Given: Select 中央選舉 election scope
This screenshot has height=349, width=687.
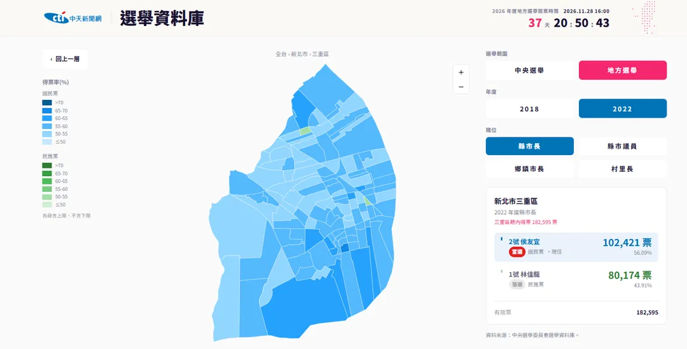Looking at the screenshot, I should coord(529,70).
